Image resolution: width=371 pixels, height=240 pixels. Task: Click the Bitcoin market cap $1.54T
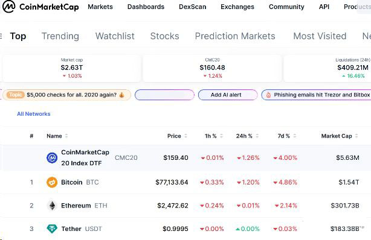pyautogui.click(x=349, y=182)
